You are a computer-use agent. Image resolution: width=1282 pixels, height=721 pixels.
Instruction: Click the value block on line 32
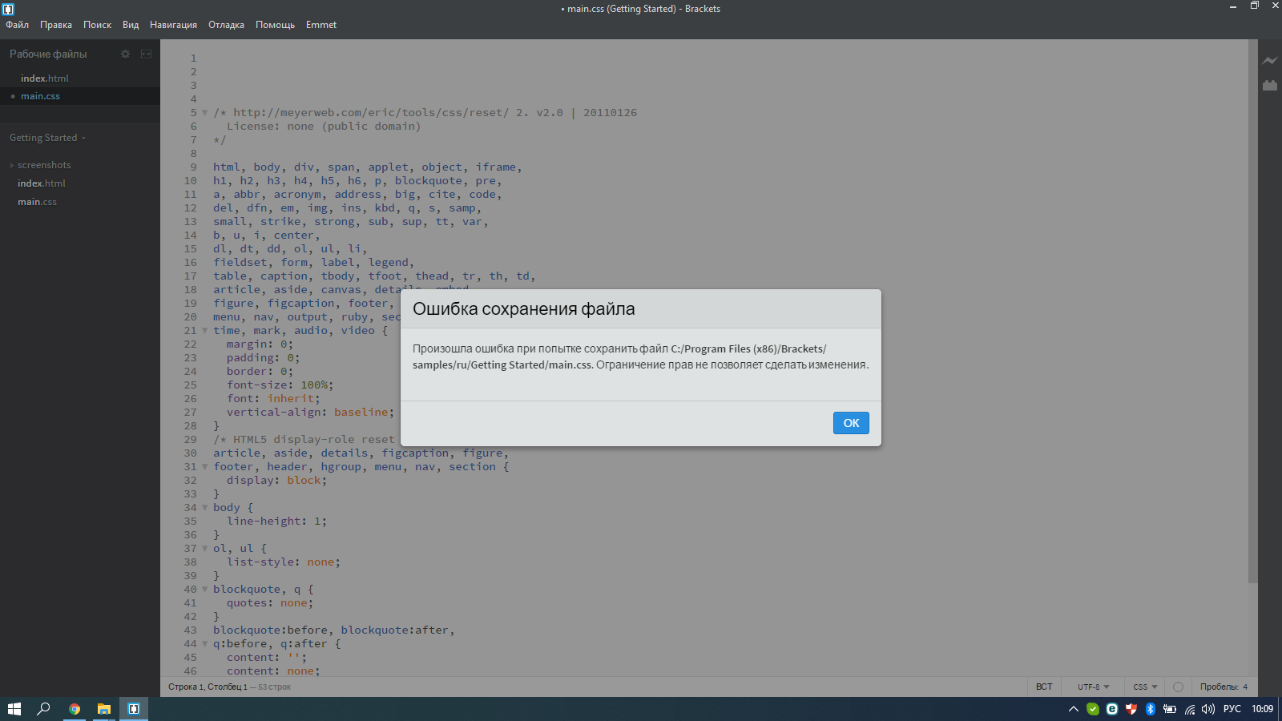pyautogui.click(x=304, y=481)
